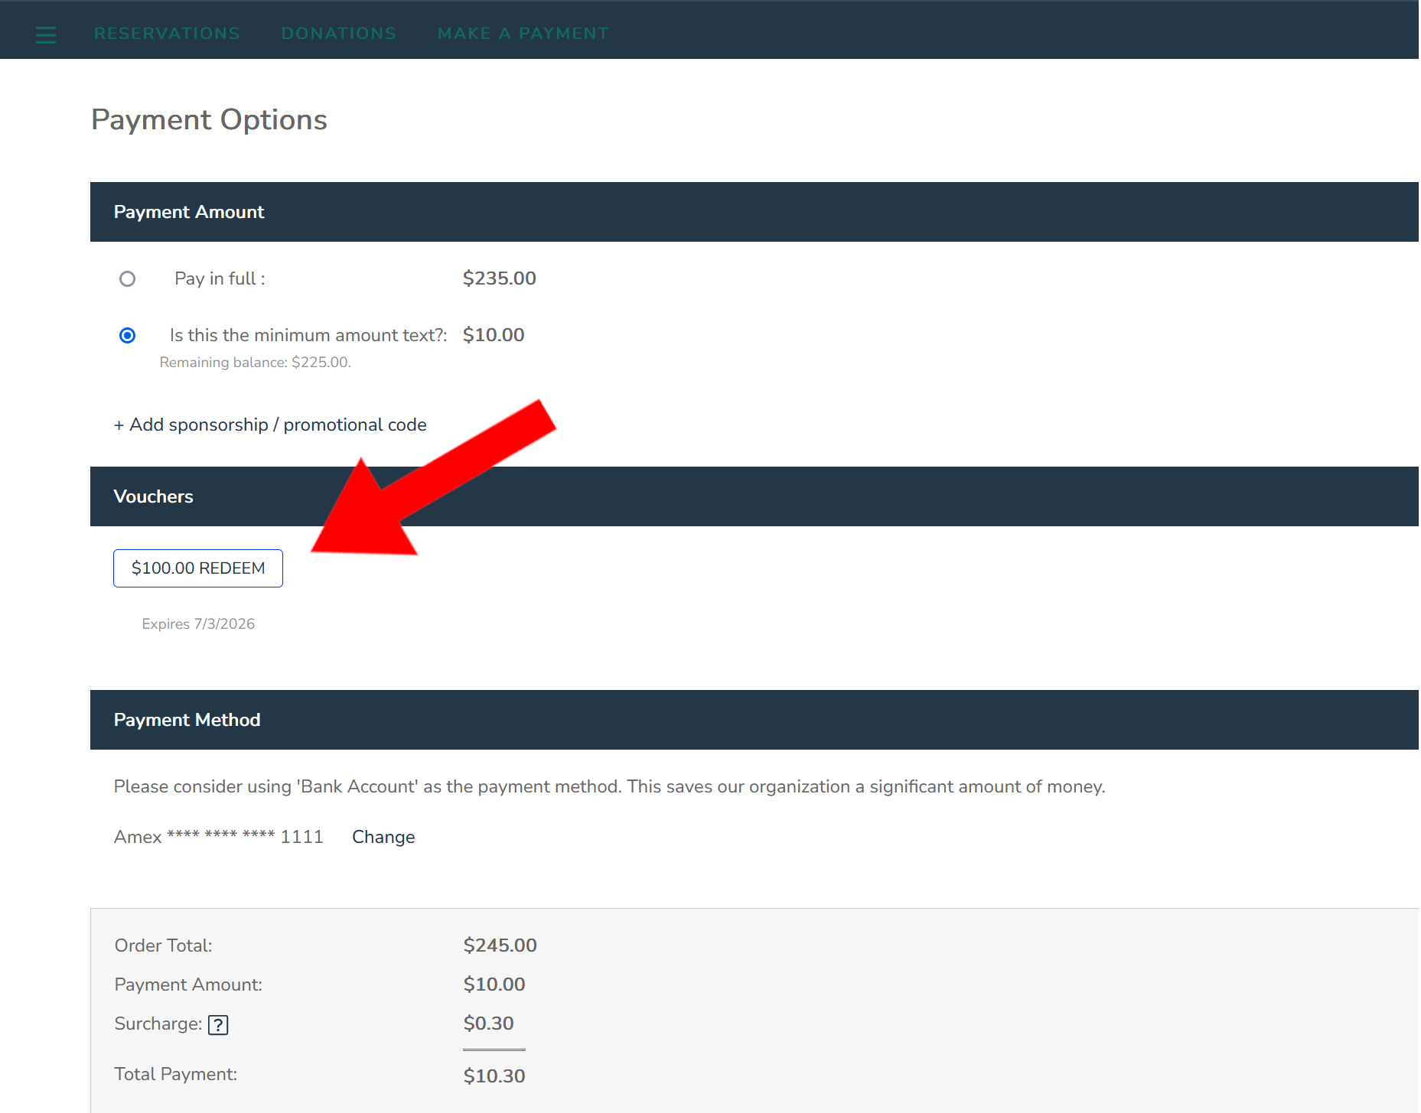This screenshot has width=1421, height=1113.
Task: Go to the Reservations menu item
Action: (x=167, y=34)
